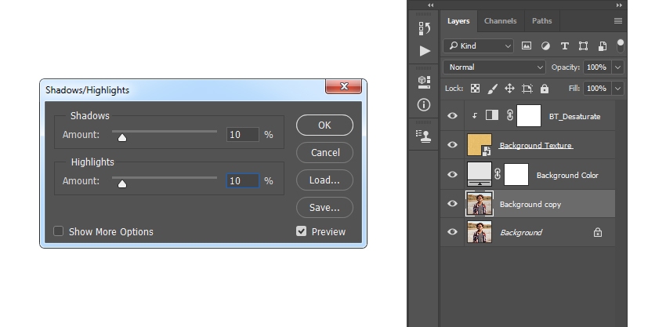Viewport: 666px width, 327px height.
Task: Lock position move icon
Action: coord(509,89)
